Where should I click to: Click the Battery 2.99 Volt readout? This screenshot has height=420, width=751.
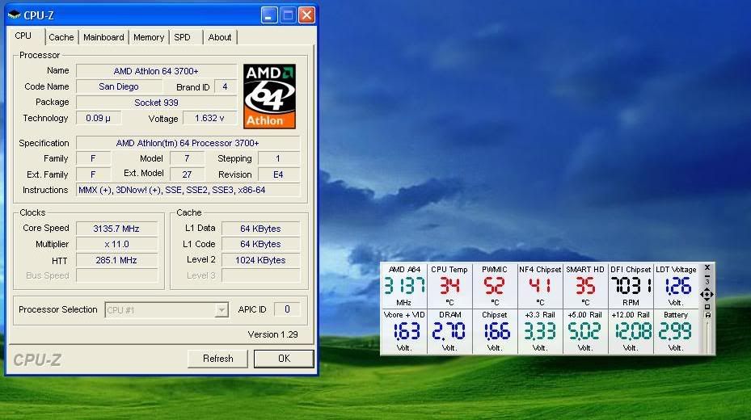[676, 331]
